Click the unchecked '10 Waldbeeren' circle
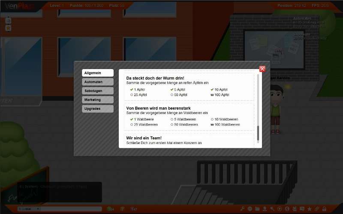The width and height of the screenshot is (343, 214). tap(212, 119)
